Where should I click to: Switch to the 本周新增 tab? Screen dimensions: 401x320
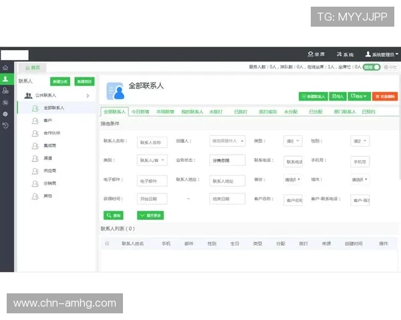(x=165, y=112)
